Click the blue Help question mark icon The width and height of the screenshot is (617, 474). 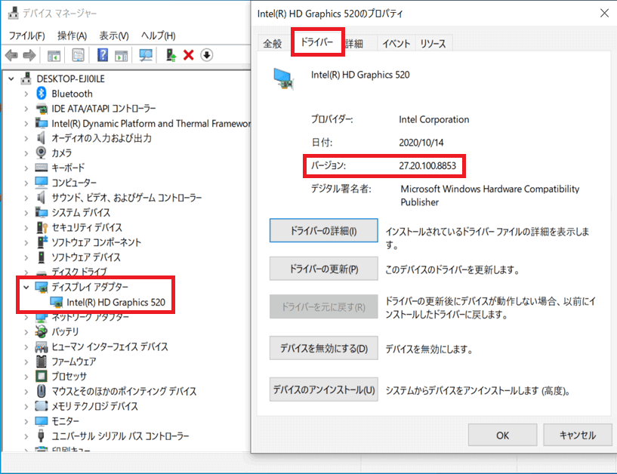click(x=103, y=54)
